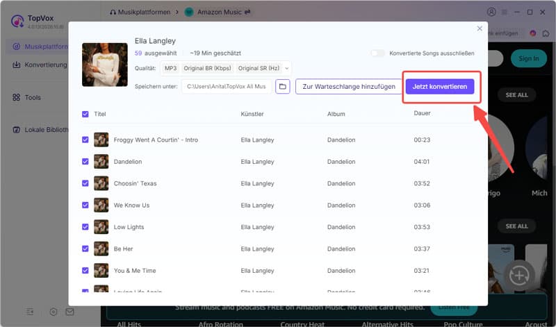Click Zur Warteschlange hinzufügen button
Image resolution: width=556 pixels, height=327 pixels.
(349, 87)
